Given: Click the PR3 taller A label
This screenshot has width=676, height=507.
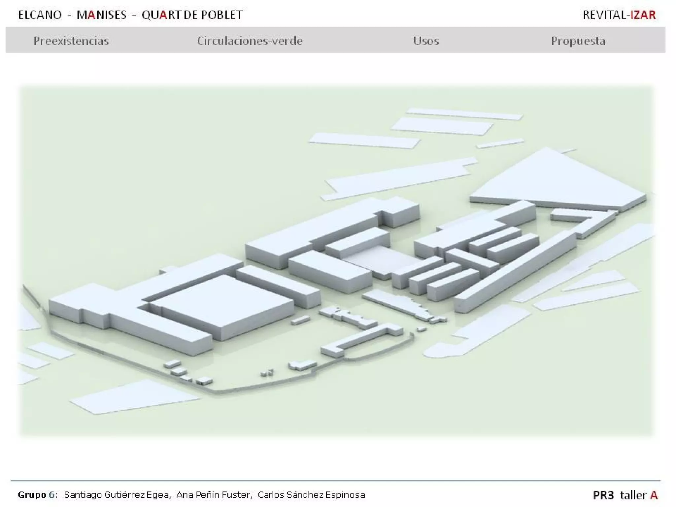Looking at the screenshot, I should pos(625,495).
